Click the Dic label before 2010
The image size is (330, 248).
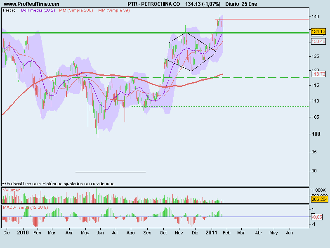(x=7, y=233)
